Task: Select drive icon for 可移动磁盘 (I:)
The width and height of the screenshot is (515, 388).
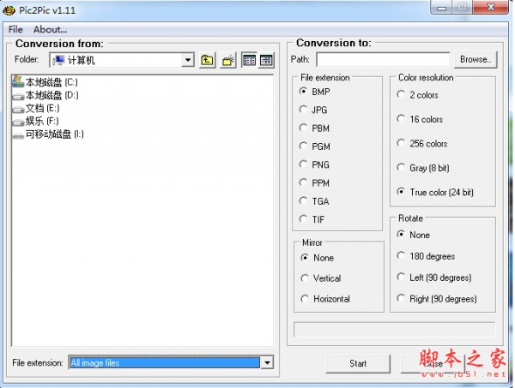Action: tap(18, 135)
